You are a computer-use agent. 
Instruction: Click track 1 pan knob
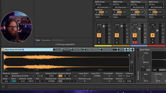[99, 30]
